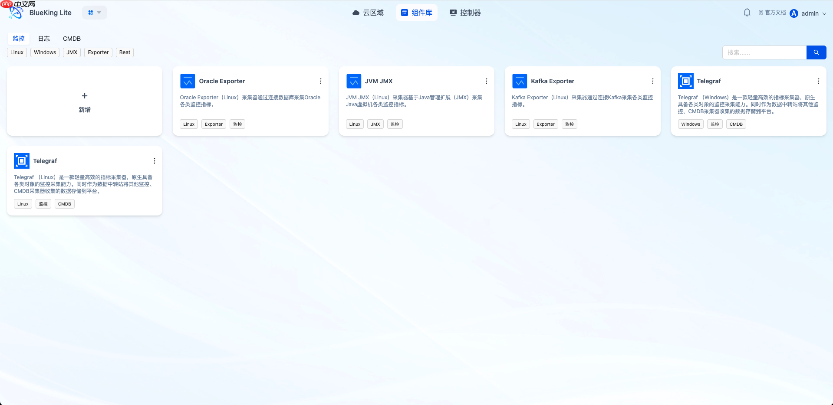Switch to the 日志 tab
This screenshot has height=405, width=833.
coord(43,38)
